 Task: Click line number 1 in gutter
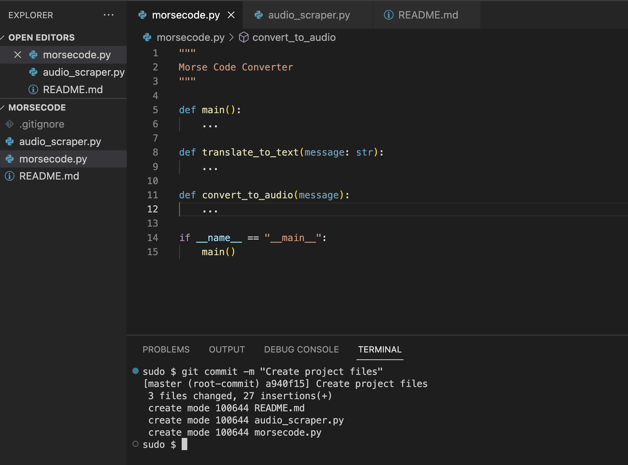[156, 53]
